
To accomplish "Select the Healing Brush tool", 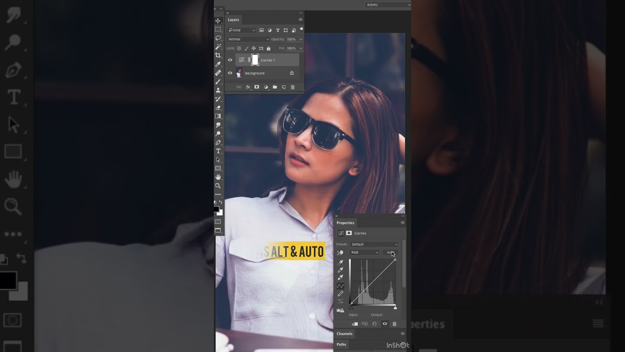I will click(218, 73).
